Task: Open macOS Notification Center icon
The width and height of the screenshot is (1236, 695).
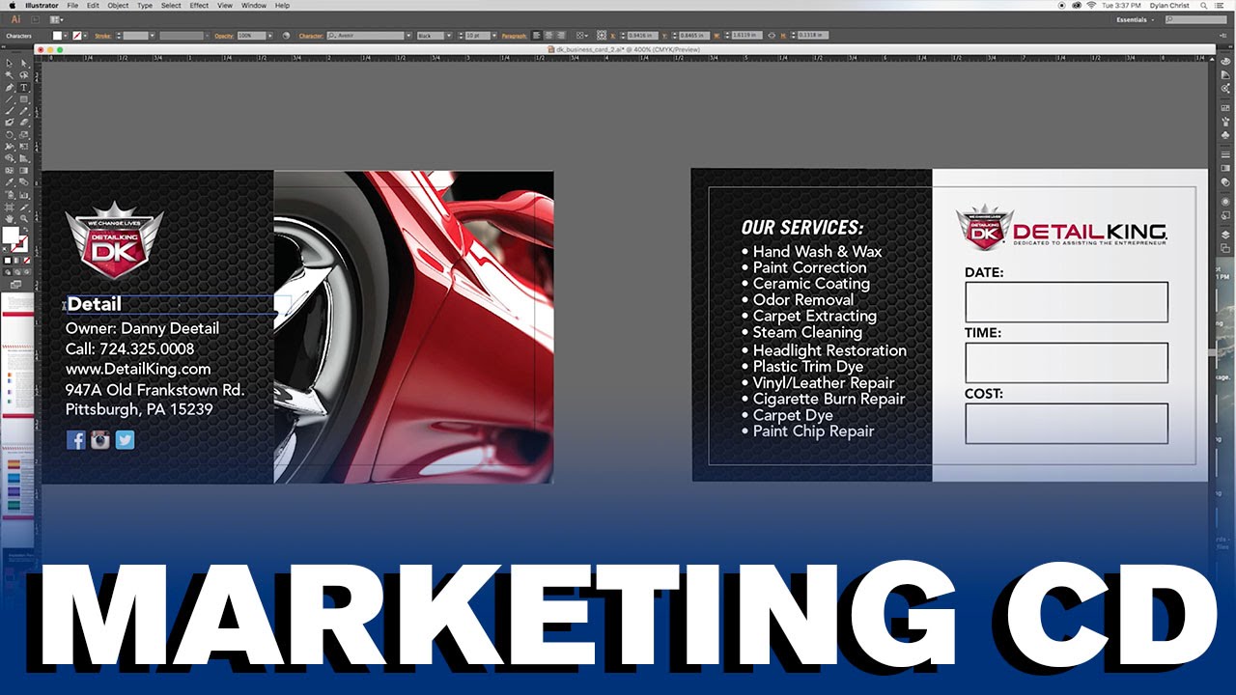Action: (1219, 6)
